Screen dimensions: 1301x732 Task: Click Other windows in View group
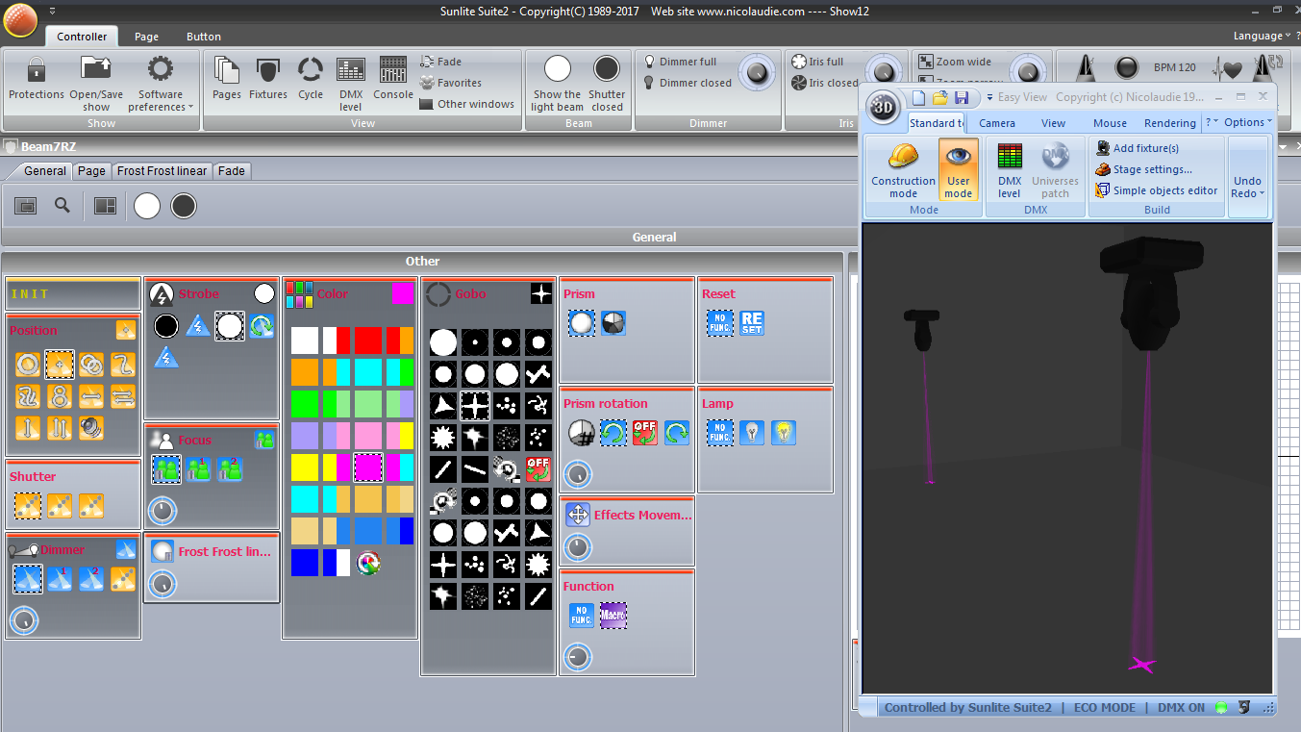click(467, 104)
